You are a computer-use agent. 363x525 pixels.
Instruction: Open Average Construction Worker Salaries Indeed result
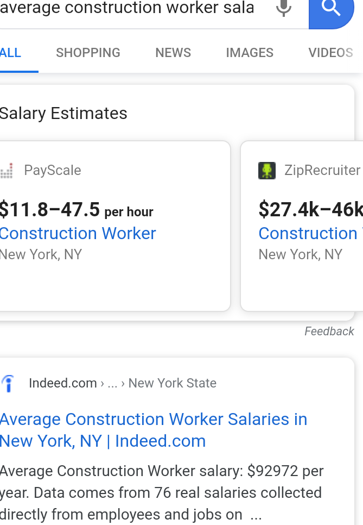coord(154,430)
